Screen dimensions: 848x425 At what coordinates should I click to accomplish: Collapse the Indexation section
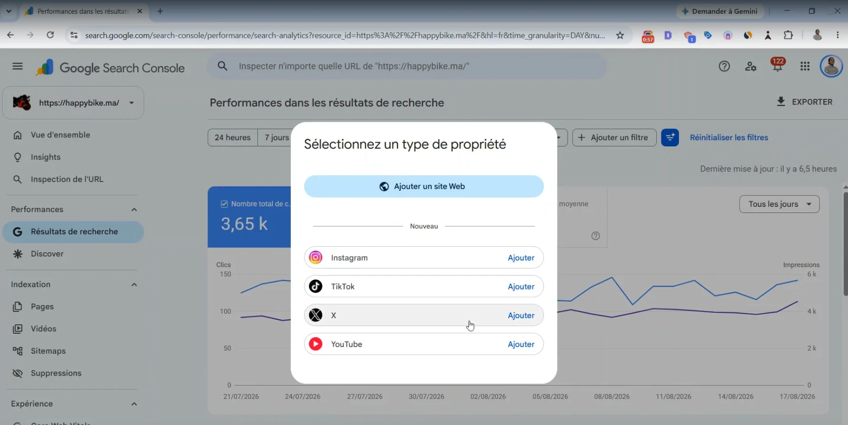pyautogui.click(x=134, y=285)
